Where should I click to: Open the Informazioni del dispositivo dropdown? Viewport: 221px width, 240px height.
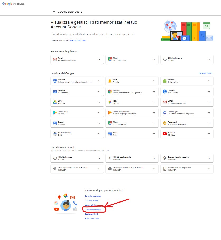(209, 169)
